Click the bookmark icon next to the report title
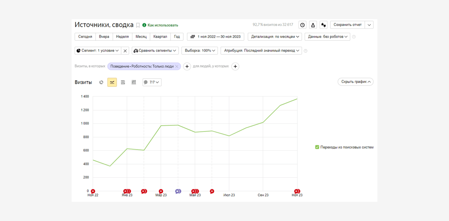The height and width of the screenshot is (221, 449). [138, 25]
